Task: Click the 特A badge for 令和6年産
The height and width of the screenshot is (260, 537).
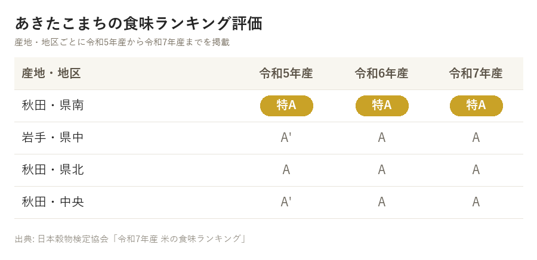Action: pyautogui.click(x=382, y=106)
